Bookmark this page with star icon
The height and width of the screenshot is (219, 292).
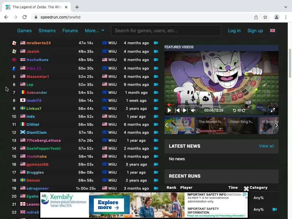click(x=265, y=17)
